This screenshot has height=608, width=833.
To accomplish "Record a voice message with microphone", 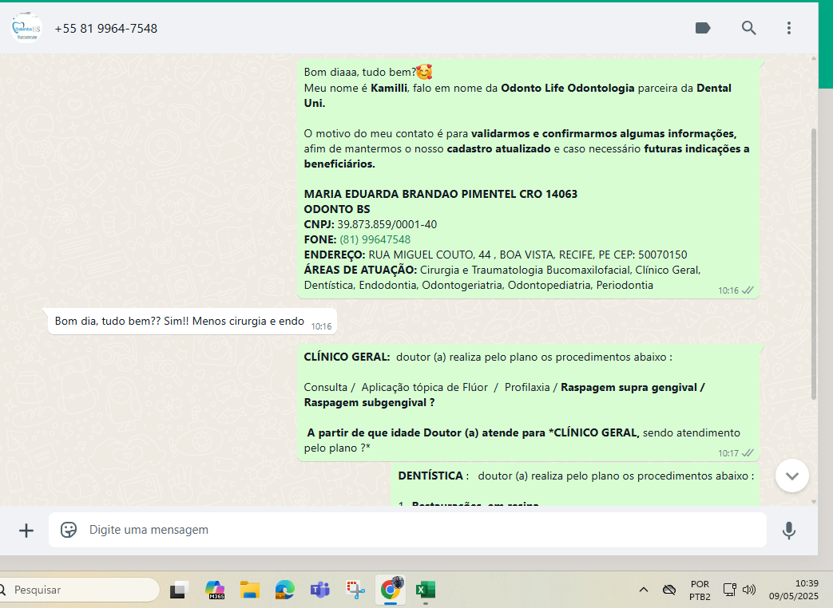I will [789, 530].
